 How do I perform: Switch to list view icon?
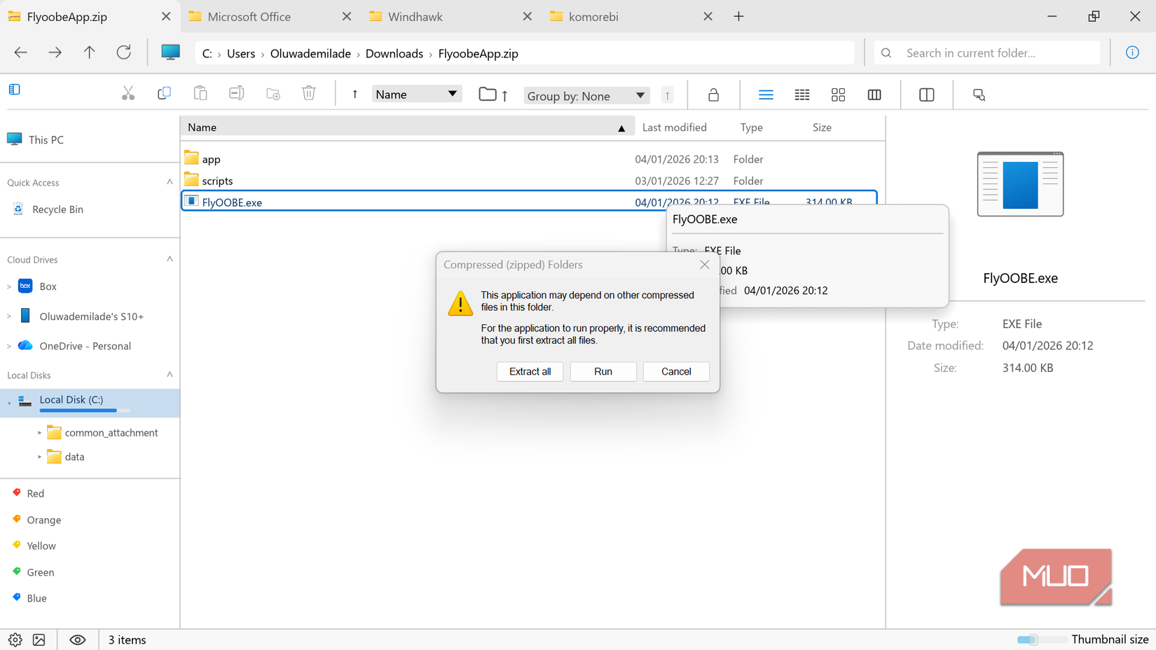pos(766,95)
